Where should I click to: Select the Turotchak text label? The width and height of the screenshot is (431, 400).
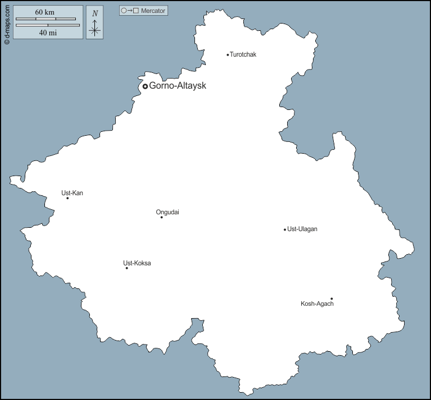point(243,54)
